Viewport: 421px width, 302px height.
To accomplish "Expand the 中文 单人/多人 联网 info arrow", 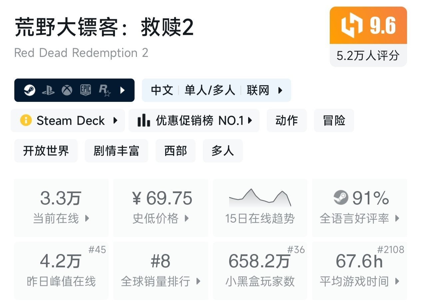I will (x=280, y=90).
